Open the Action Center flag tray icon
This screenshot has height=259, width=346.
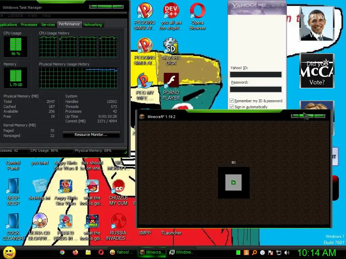click(x=271, y=253)
